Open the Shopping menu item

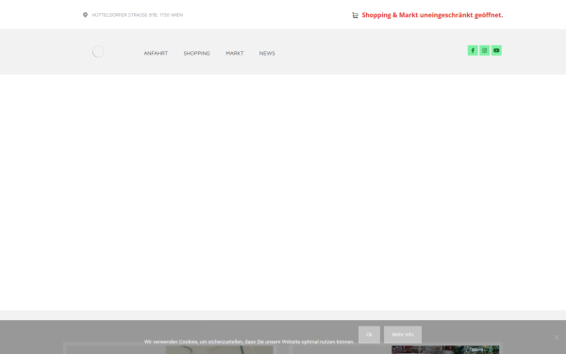197,53
